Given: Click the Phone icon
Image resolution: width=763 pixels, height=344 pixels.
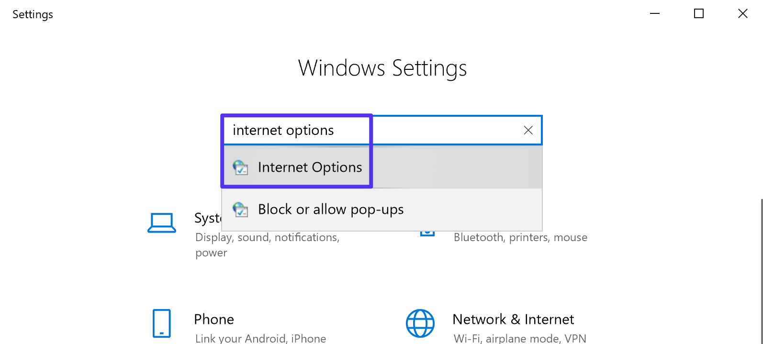Looking at the screenshot, I should 161,323.
